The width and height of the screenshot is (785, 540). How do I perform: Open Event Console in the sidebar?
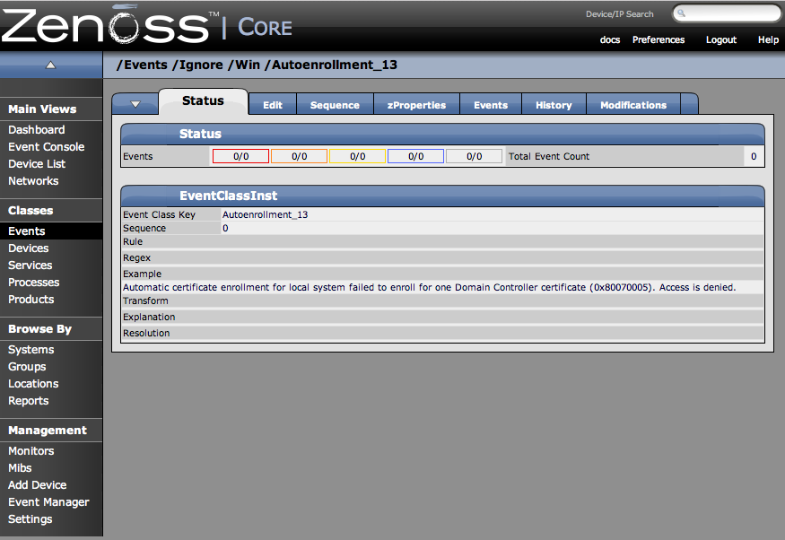[46, 146]
